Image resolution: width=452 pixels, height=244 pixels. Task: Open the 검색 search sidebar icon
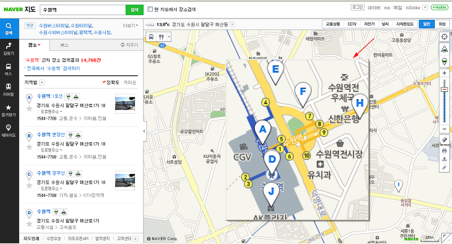pyautogui.click(x=9, y=29)
